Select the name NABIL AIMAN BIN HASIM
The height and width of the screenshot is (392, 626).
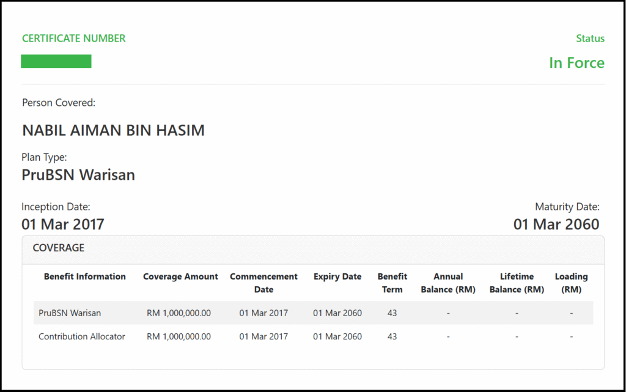(x=113, y=130)
